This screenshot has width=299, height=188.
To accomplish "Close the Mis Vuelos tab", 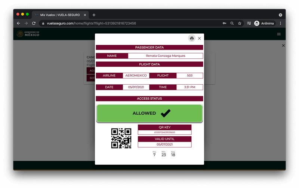I will pos(85,15).
